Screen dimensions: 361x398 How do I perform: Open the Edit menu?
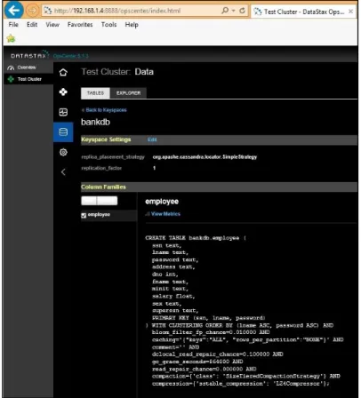[x=32, y=25]
